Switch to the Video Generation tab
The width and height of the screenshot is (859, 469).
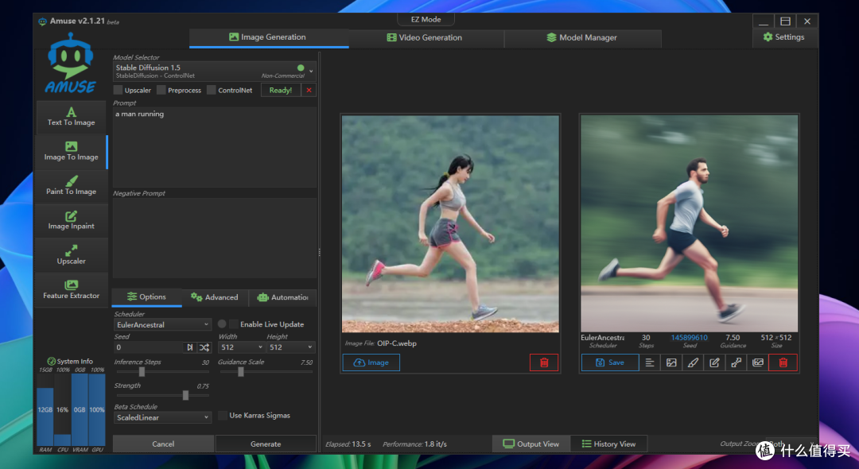(x=426, y=38)
